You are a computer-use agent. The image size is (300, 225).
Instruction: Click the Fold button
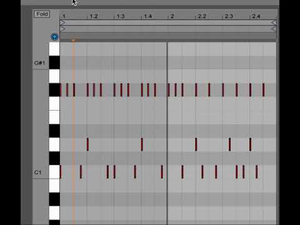[42, 14]
